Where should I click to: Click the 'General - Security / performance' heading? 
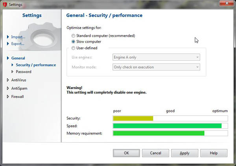(x=104, y=15)
